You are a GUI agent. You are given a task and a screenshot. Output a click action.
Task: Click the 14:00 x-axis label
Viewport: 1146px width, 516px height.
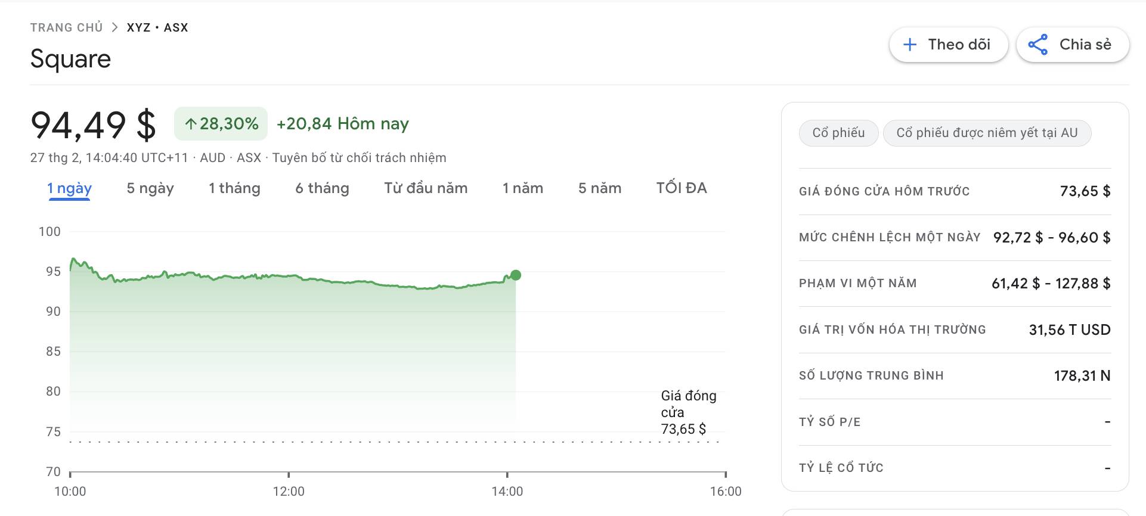pos(507,492)
